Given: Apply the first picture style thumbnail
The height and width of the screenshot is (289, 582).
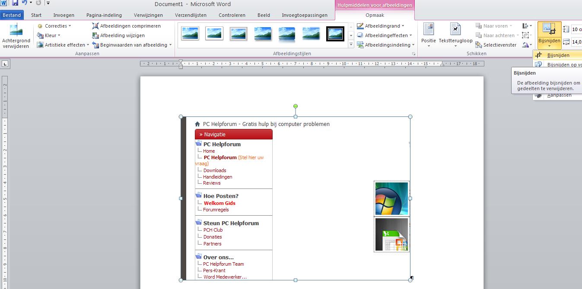Looking at the screenshot, I should 190,34.
